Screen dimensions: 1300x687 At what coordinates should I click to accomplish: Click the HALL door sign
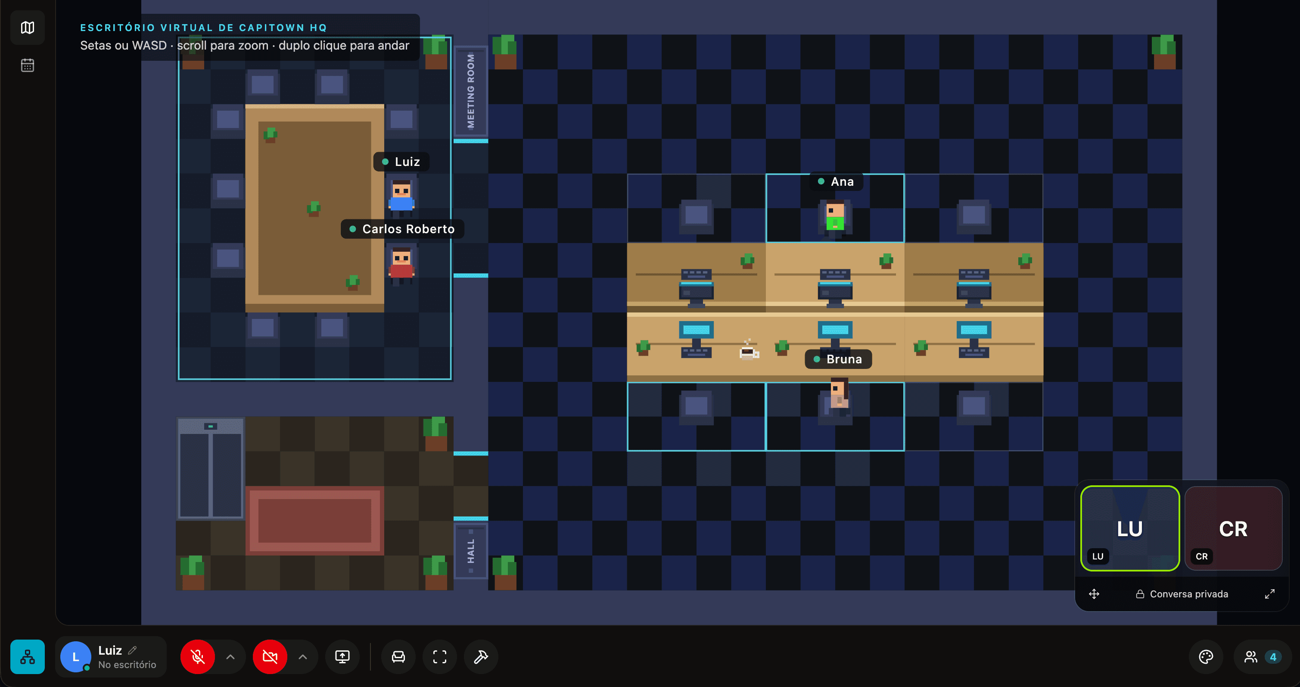470,551
